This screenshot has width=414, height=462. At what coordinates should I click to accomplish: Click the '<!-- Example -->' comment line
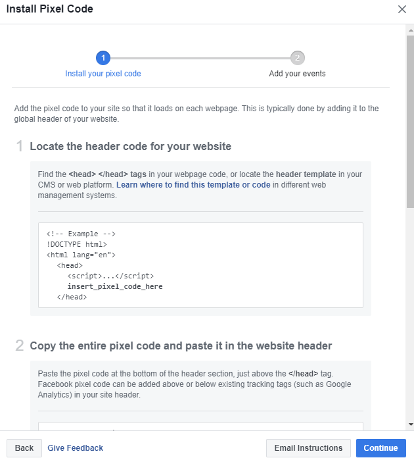[81, 234]
